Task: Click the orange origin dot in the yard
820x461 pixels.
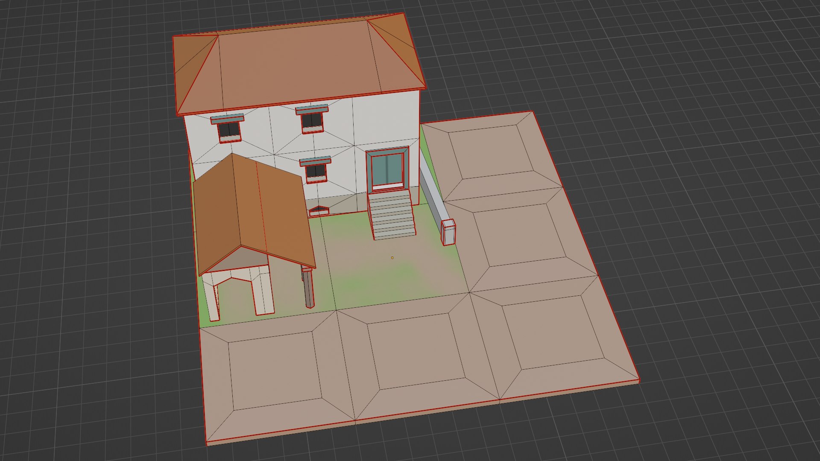Action: 392,258
